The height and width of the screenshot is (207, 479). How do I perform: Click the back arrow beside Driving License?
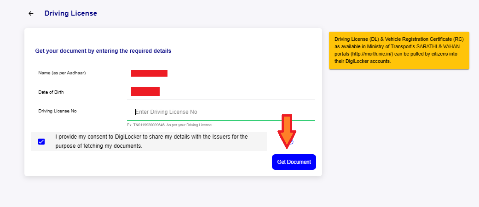(x=31, y=14)
